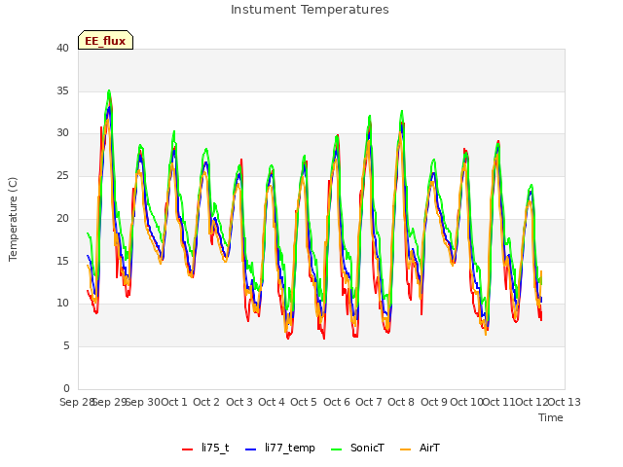Click the Oct 7 x-axis tick label
Image resolution: width=623 pixels, height=467 pixels.
pos(369,402)
